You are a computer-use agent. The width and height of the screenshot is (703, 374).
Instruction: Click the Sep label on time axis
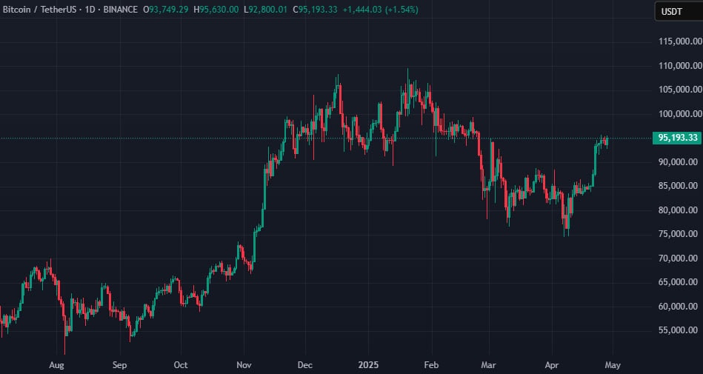pyautogui.click(x=120, y=365)
